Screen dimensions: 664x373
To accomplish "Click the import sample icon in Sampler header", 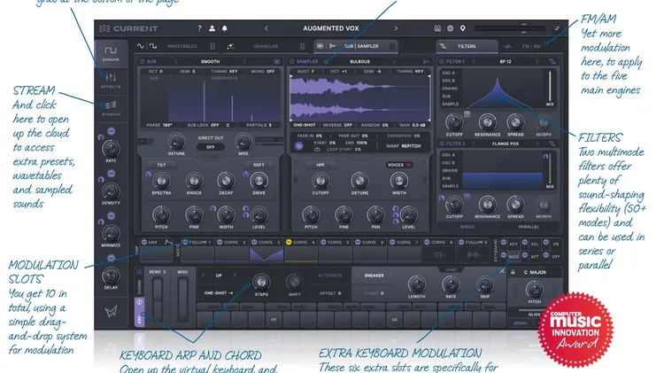I will (426, 61).
